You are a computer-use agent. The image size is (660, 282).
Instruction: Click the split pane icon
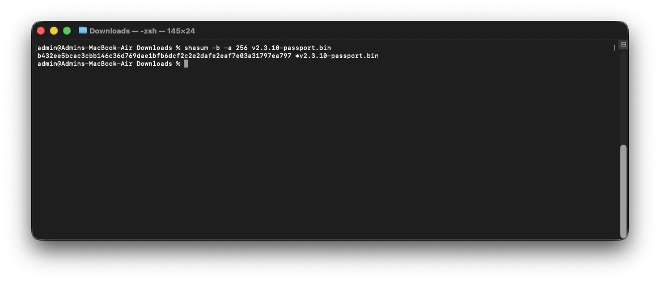coord(623,44)
